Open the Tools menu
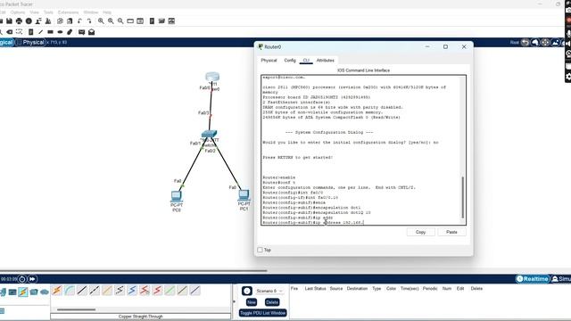The width and height of the screenshot is (571, 321). point(48,12)
